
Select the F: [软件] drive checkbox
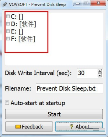click(x=8, y=39)
